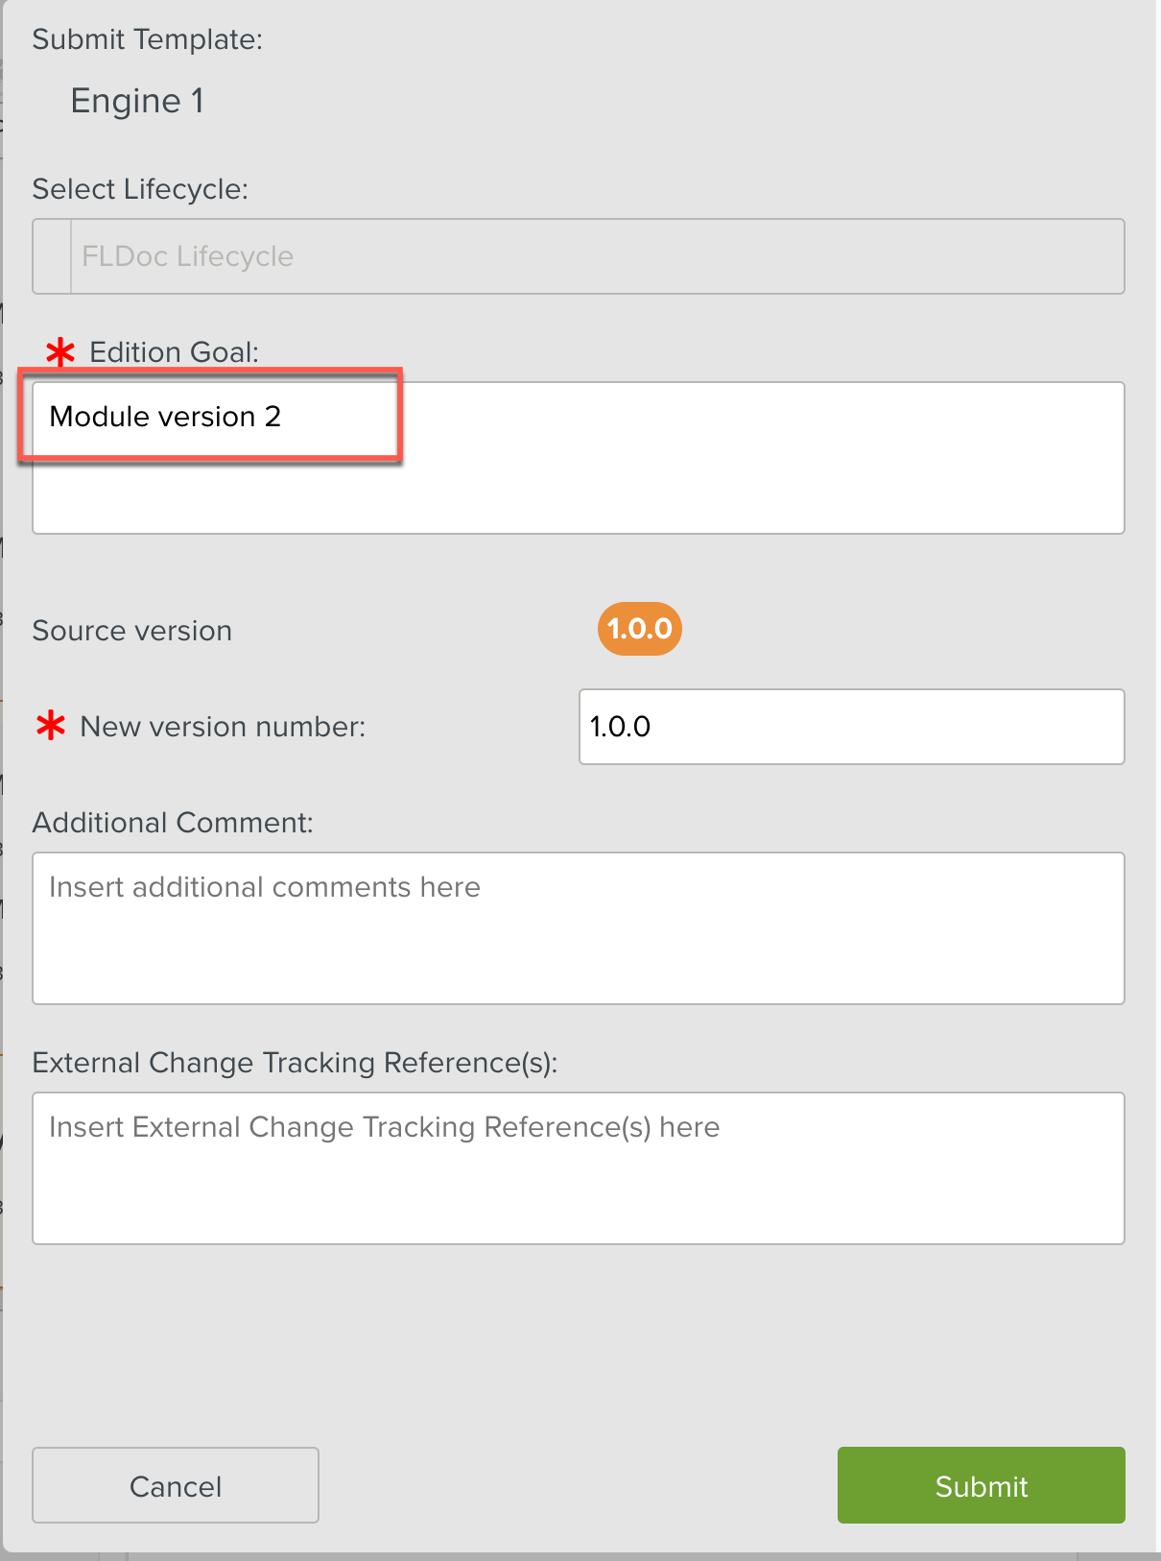The image size is (1161, 1561).
Task: Click the Submit Template heading
Action: pyautogui.click(x=147, y=39)
